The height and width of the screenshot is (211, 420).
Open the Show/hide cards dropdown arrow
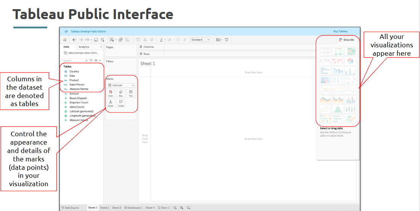coord(222,40)
